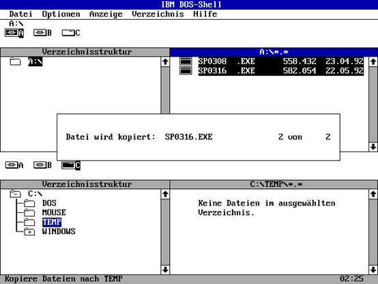Viewport: 378px width, 284px height.
Task: Click lower Verzeichnisstruktur title bar
Action: tap(85, 184)
